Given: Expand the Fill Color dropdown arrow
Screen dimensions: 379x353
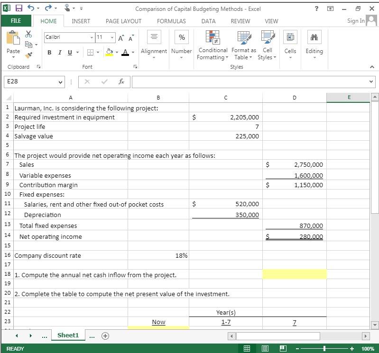Looking at the screenshot, I should 117,53.
